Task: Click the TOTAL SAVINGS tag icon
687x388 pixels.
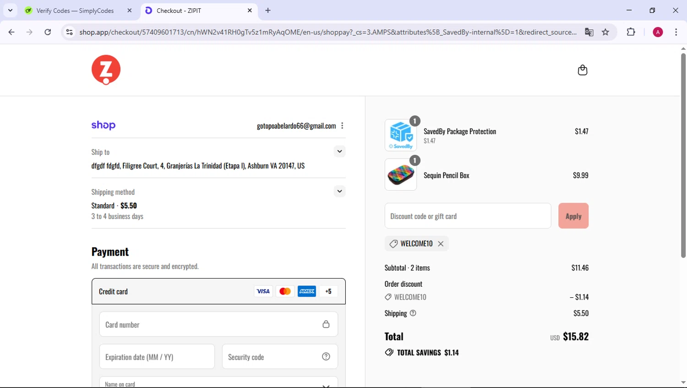Action: (x=389, y=352)
